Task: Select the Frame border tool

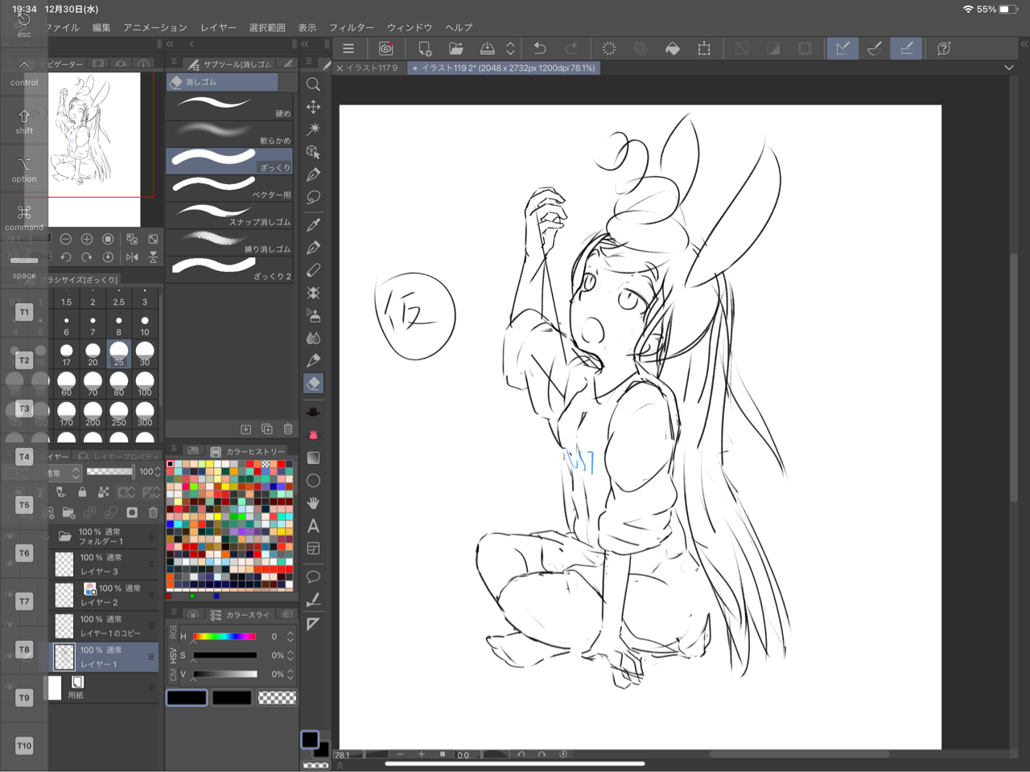Action: [x=314, y=548]
